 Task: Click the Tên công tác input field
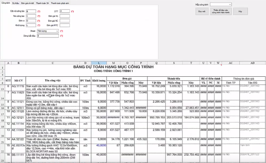(x=31, y=16)
